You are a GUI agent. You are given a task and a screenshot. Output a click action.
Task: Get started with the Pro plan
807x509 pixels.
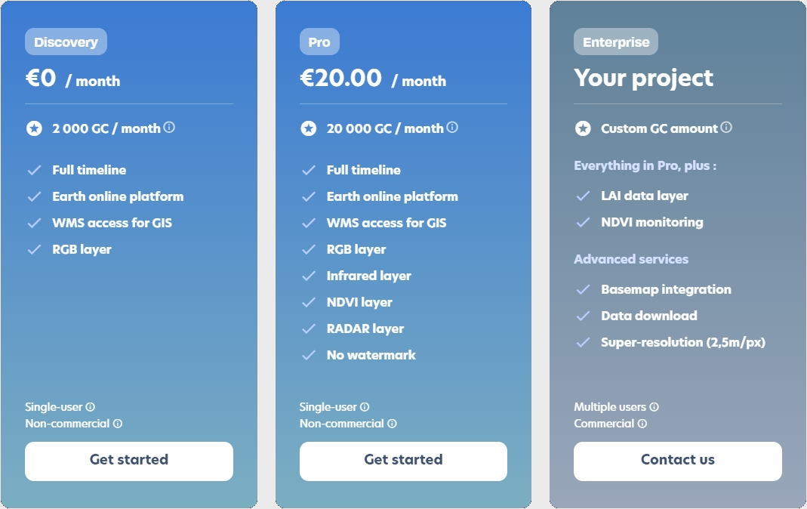(403, 461)
